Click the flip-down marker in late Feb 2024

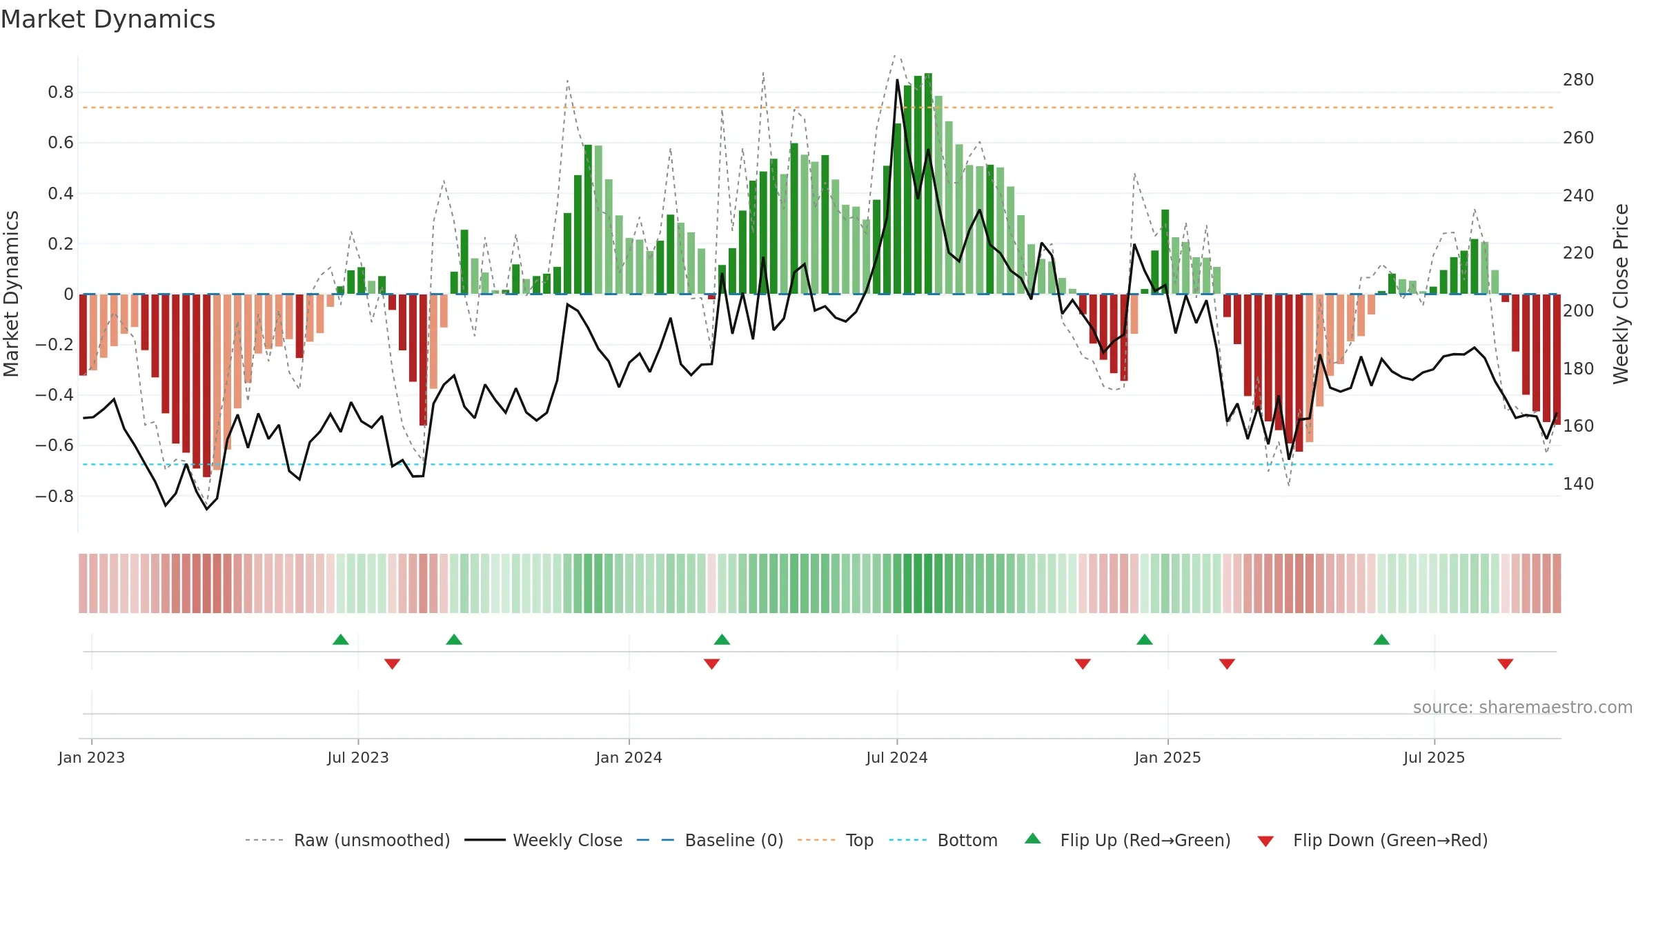click(x=712, y=664)
